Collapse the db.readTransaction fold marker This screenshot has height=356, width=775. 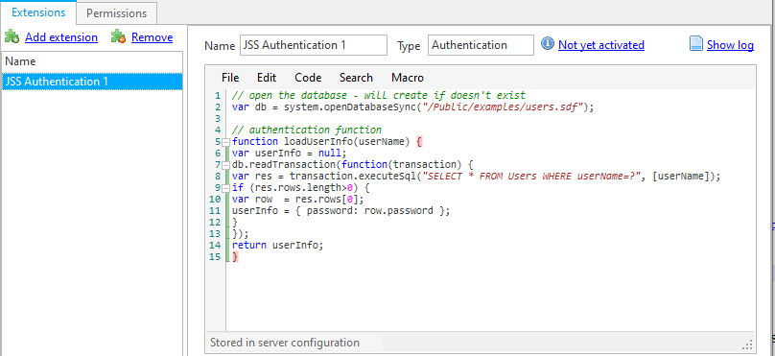(x=226, y=165)
